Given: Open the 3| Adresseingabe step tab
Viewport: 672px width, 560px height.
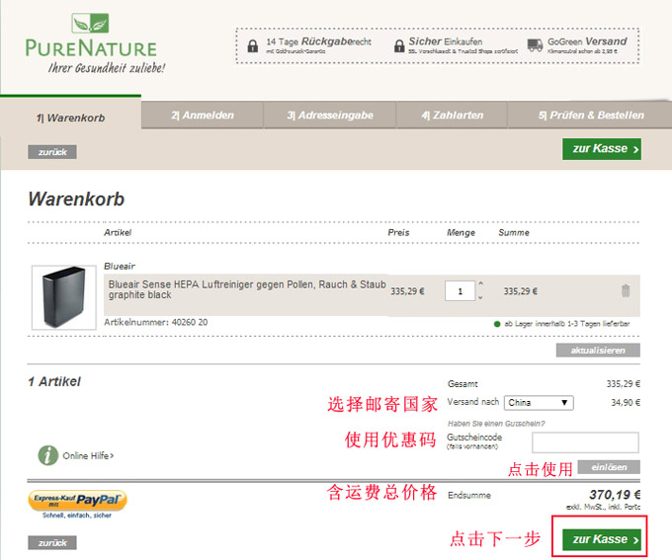Looking at the screenshot, I should click(x=329, y=115).
